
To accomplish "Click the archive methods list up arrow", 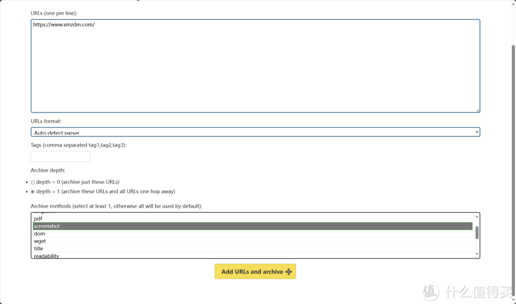I will (477, 216).
